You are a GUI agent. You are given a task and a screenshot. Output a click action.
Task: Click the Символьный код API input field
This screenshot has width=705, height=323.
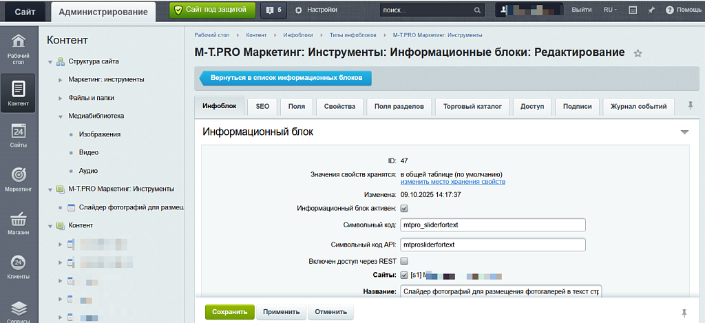[x=492, y=244]
